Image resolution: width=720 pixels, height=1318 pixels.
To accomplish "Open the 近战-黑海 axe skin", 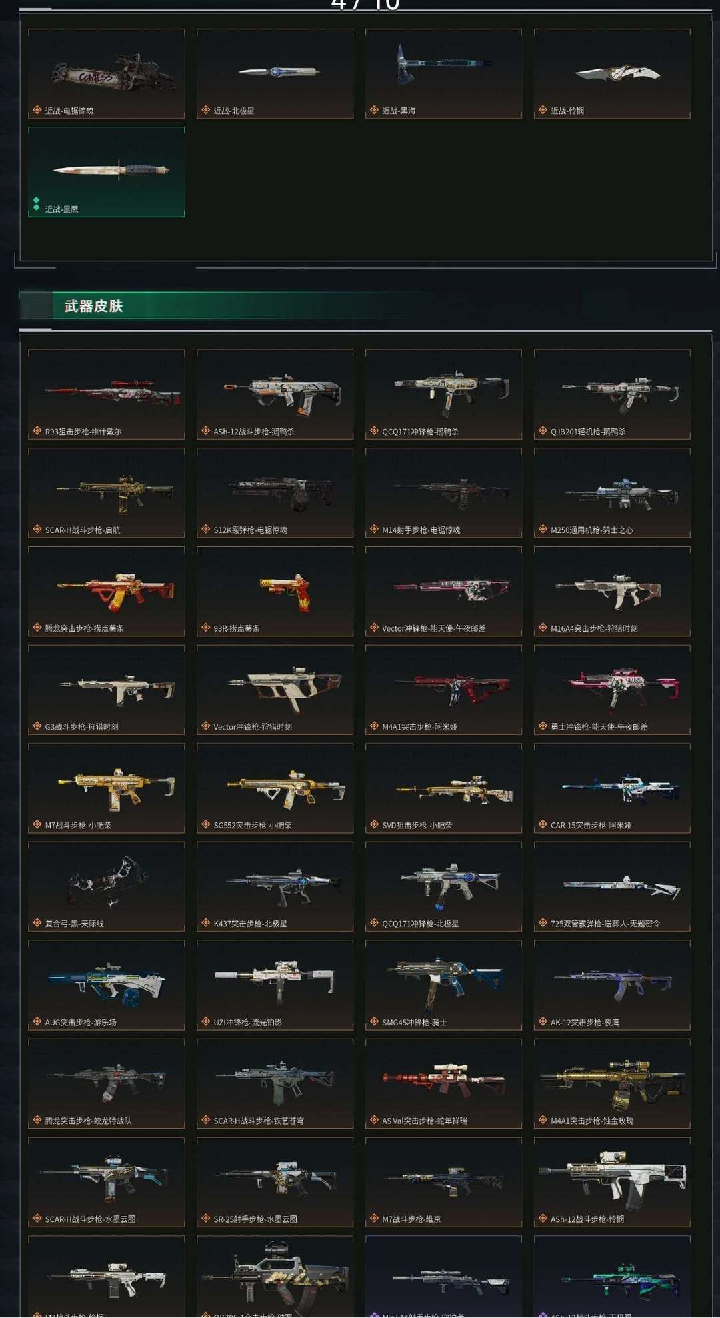I will coord(443,74).
